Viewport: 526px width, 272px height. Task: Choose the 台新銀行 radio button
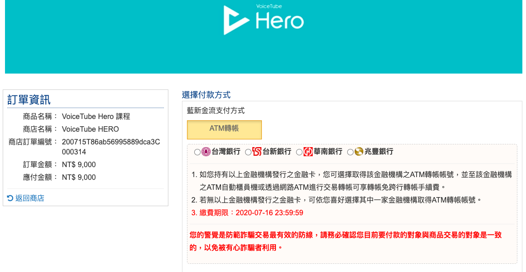click(248, 152)
